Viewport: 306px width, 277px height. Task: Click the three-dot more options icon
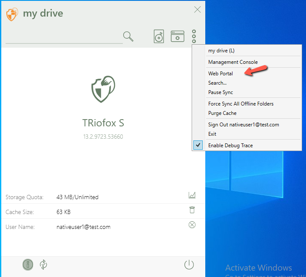coord(194,36)
